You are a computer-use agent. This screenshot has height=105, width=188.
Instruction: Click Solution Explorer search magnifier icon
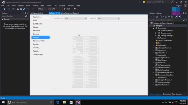point(184,20)
